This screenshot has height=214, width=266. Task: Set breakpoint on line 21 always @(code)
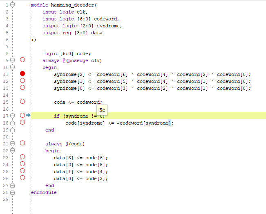tap(22, 143)
